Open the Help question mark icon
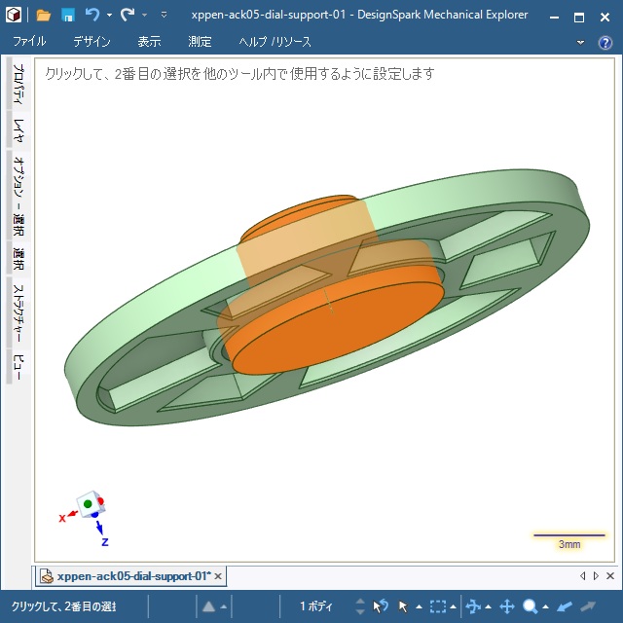The height and width of the screenshot is (623, 623). 605,42
